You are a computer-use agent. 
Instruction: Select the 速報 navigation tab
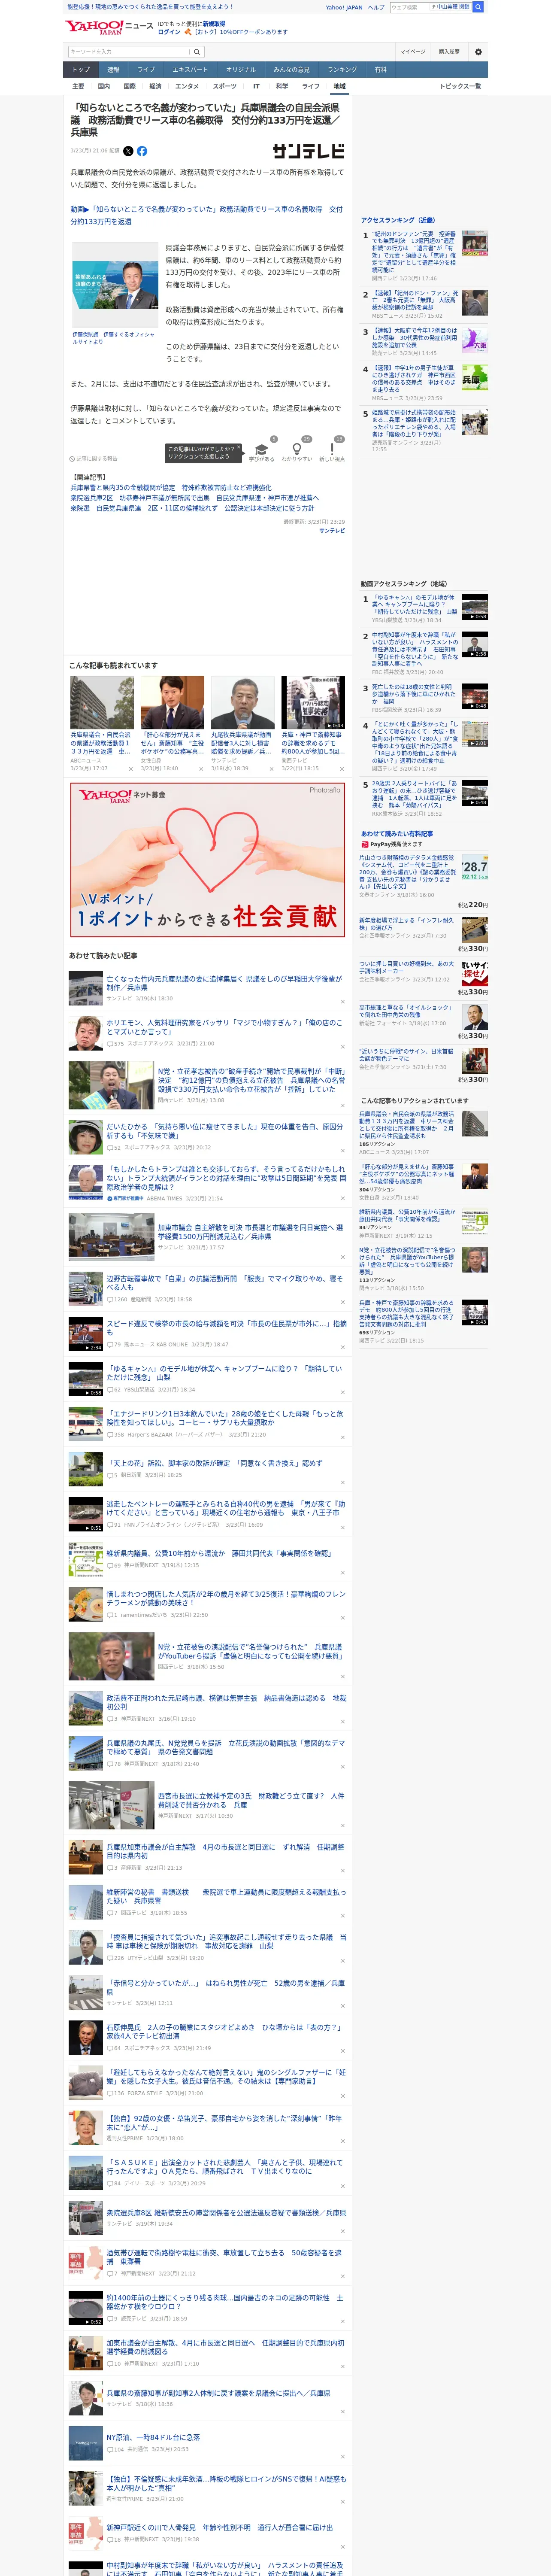click(113, 70)
